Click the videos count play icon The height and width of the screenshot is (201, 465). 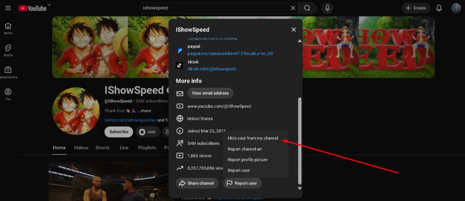pyautogui.click(x=180, y=155)
